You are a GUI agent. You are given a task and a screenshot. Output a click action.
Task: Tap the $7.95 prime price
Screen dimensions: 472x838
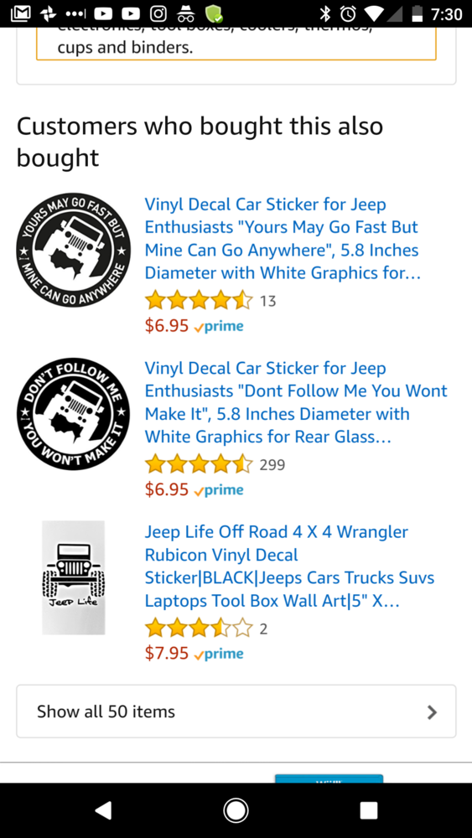194,653
